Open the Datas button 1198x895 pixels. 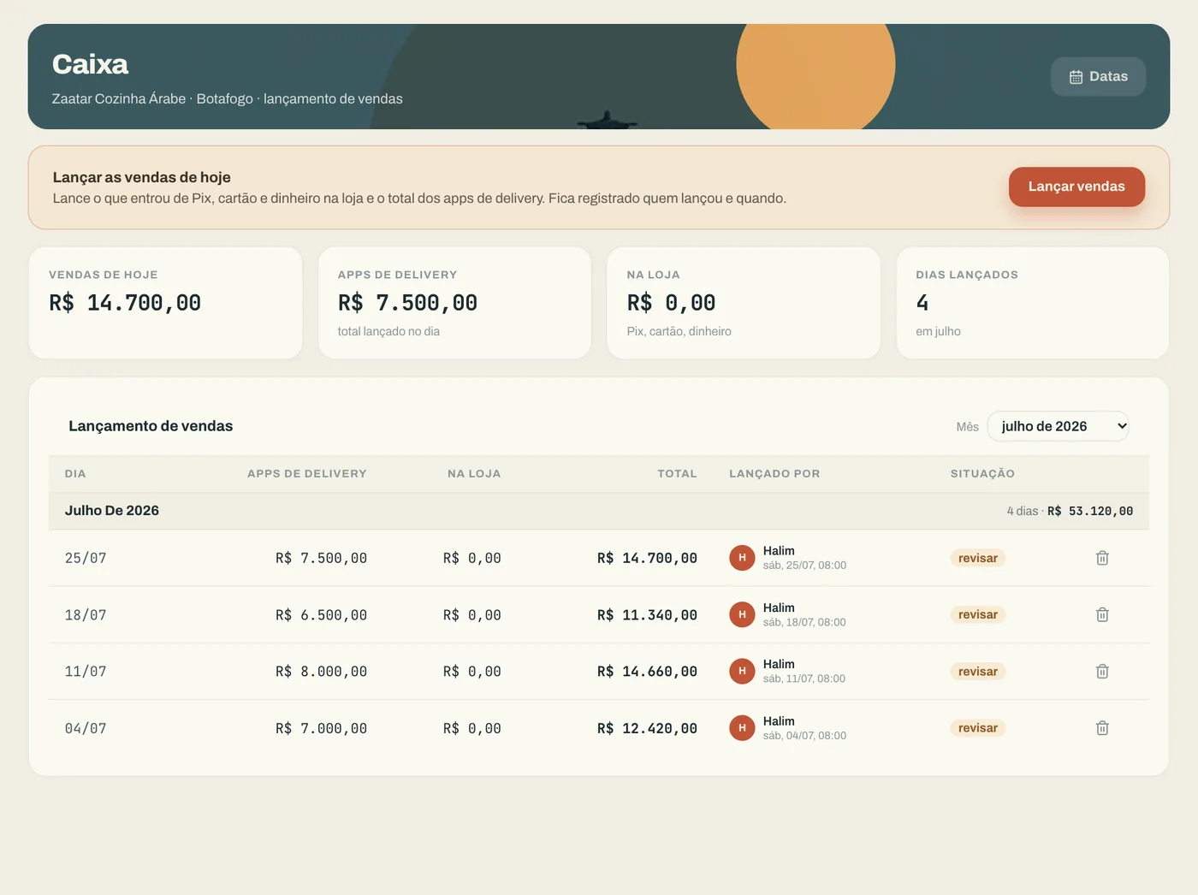[1098, 76]
